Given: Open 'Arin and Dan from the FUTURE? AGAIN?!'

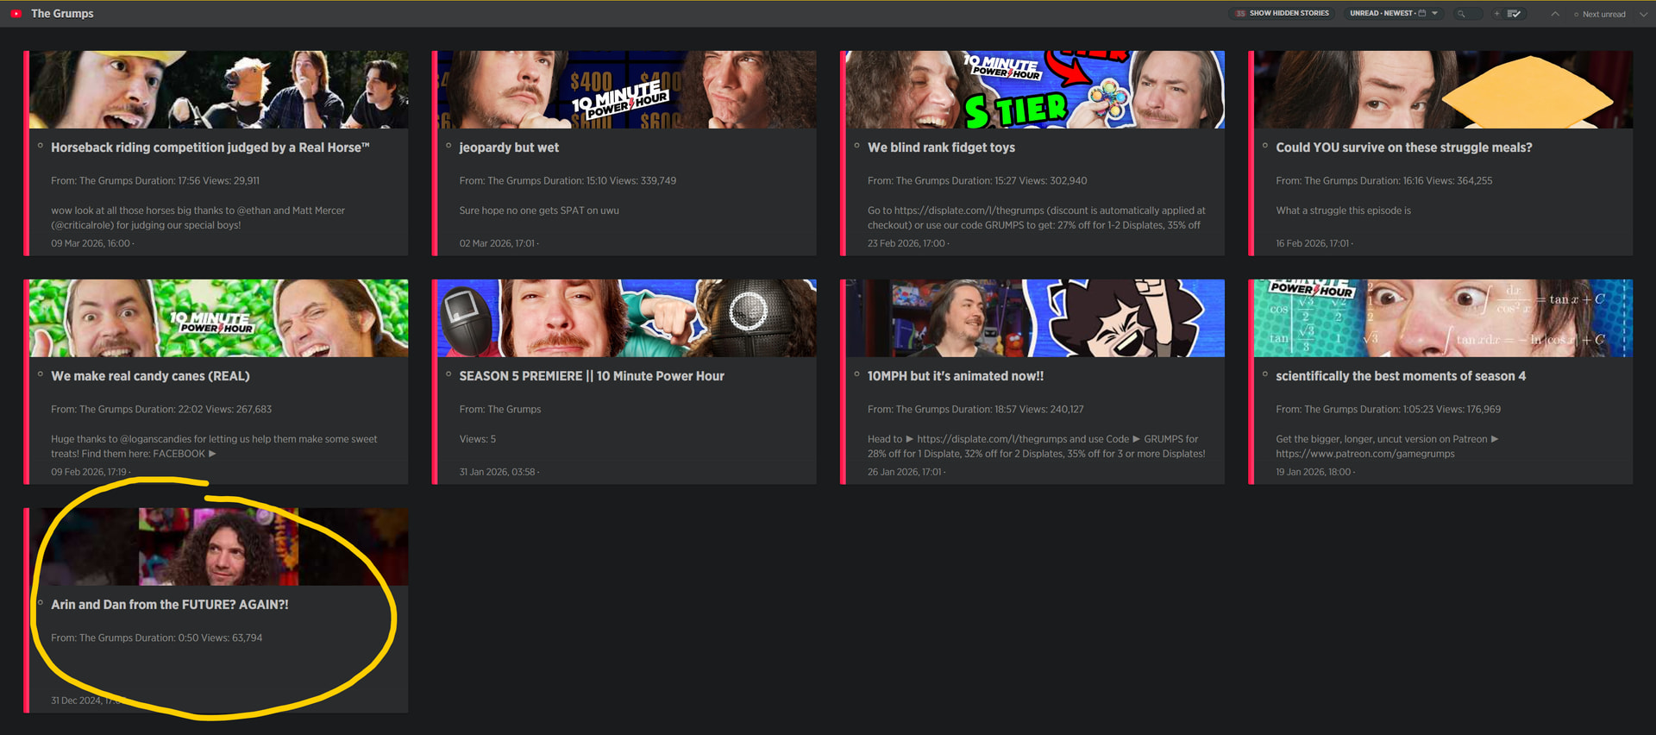Looking at the screenshot, I should (169, 605).
